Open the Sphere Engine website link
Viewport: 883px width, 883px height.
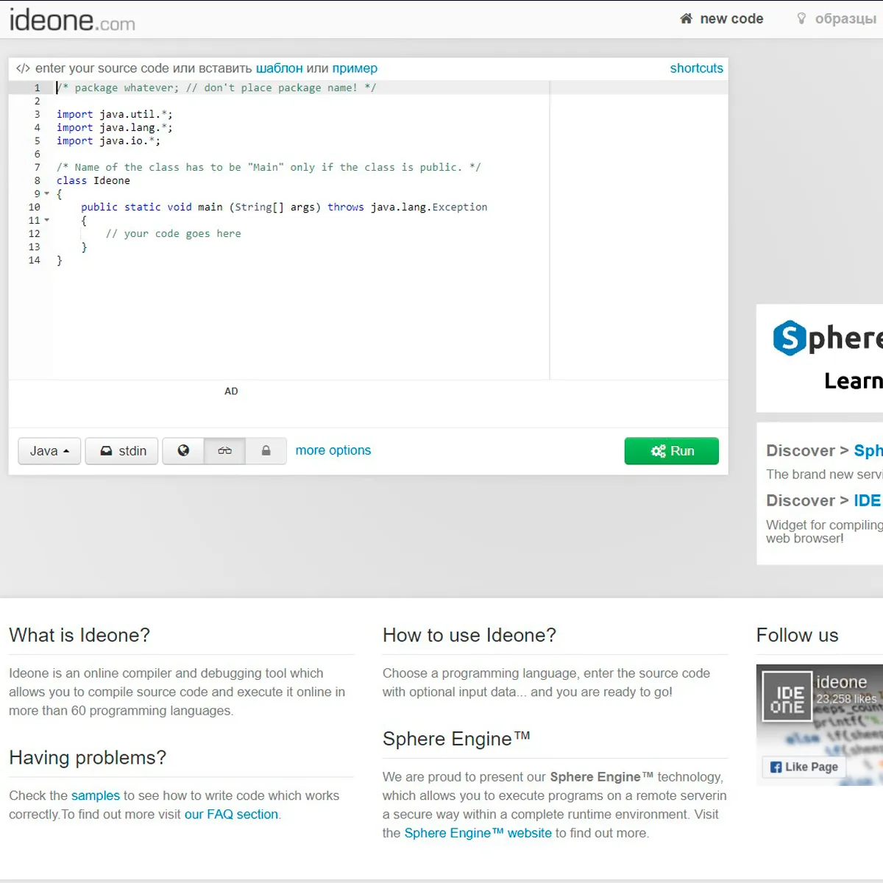coord(478,833)
